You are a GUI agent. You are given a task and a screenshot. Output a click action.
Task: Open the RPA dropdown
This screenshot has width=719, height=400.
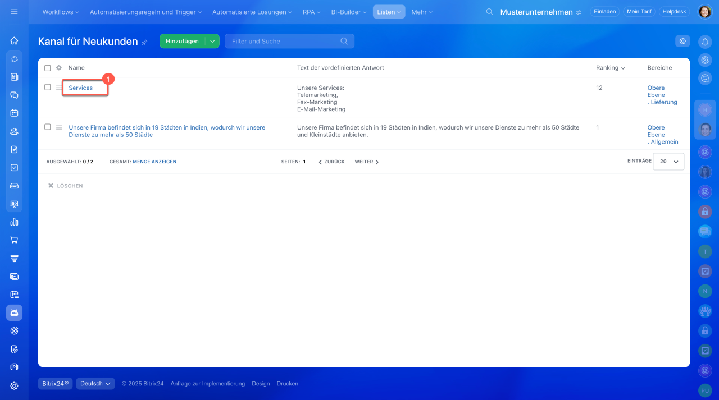coord(311,12)
